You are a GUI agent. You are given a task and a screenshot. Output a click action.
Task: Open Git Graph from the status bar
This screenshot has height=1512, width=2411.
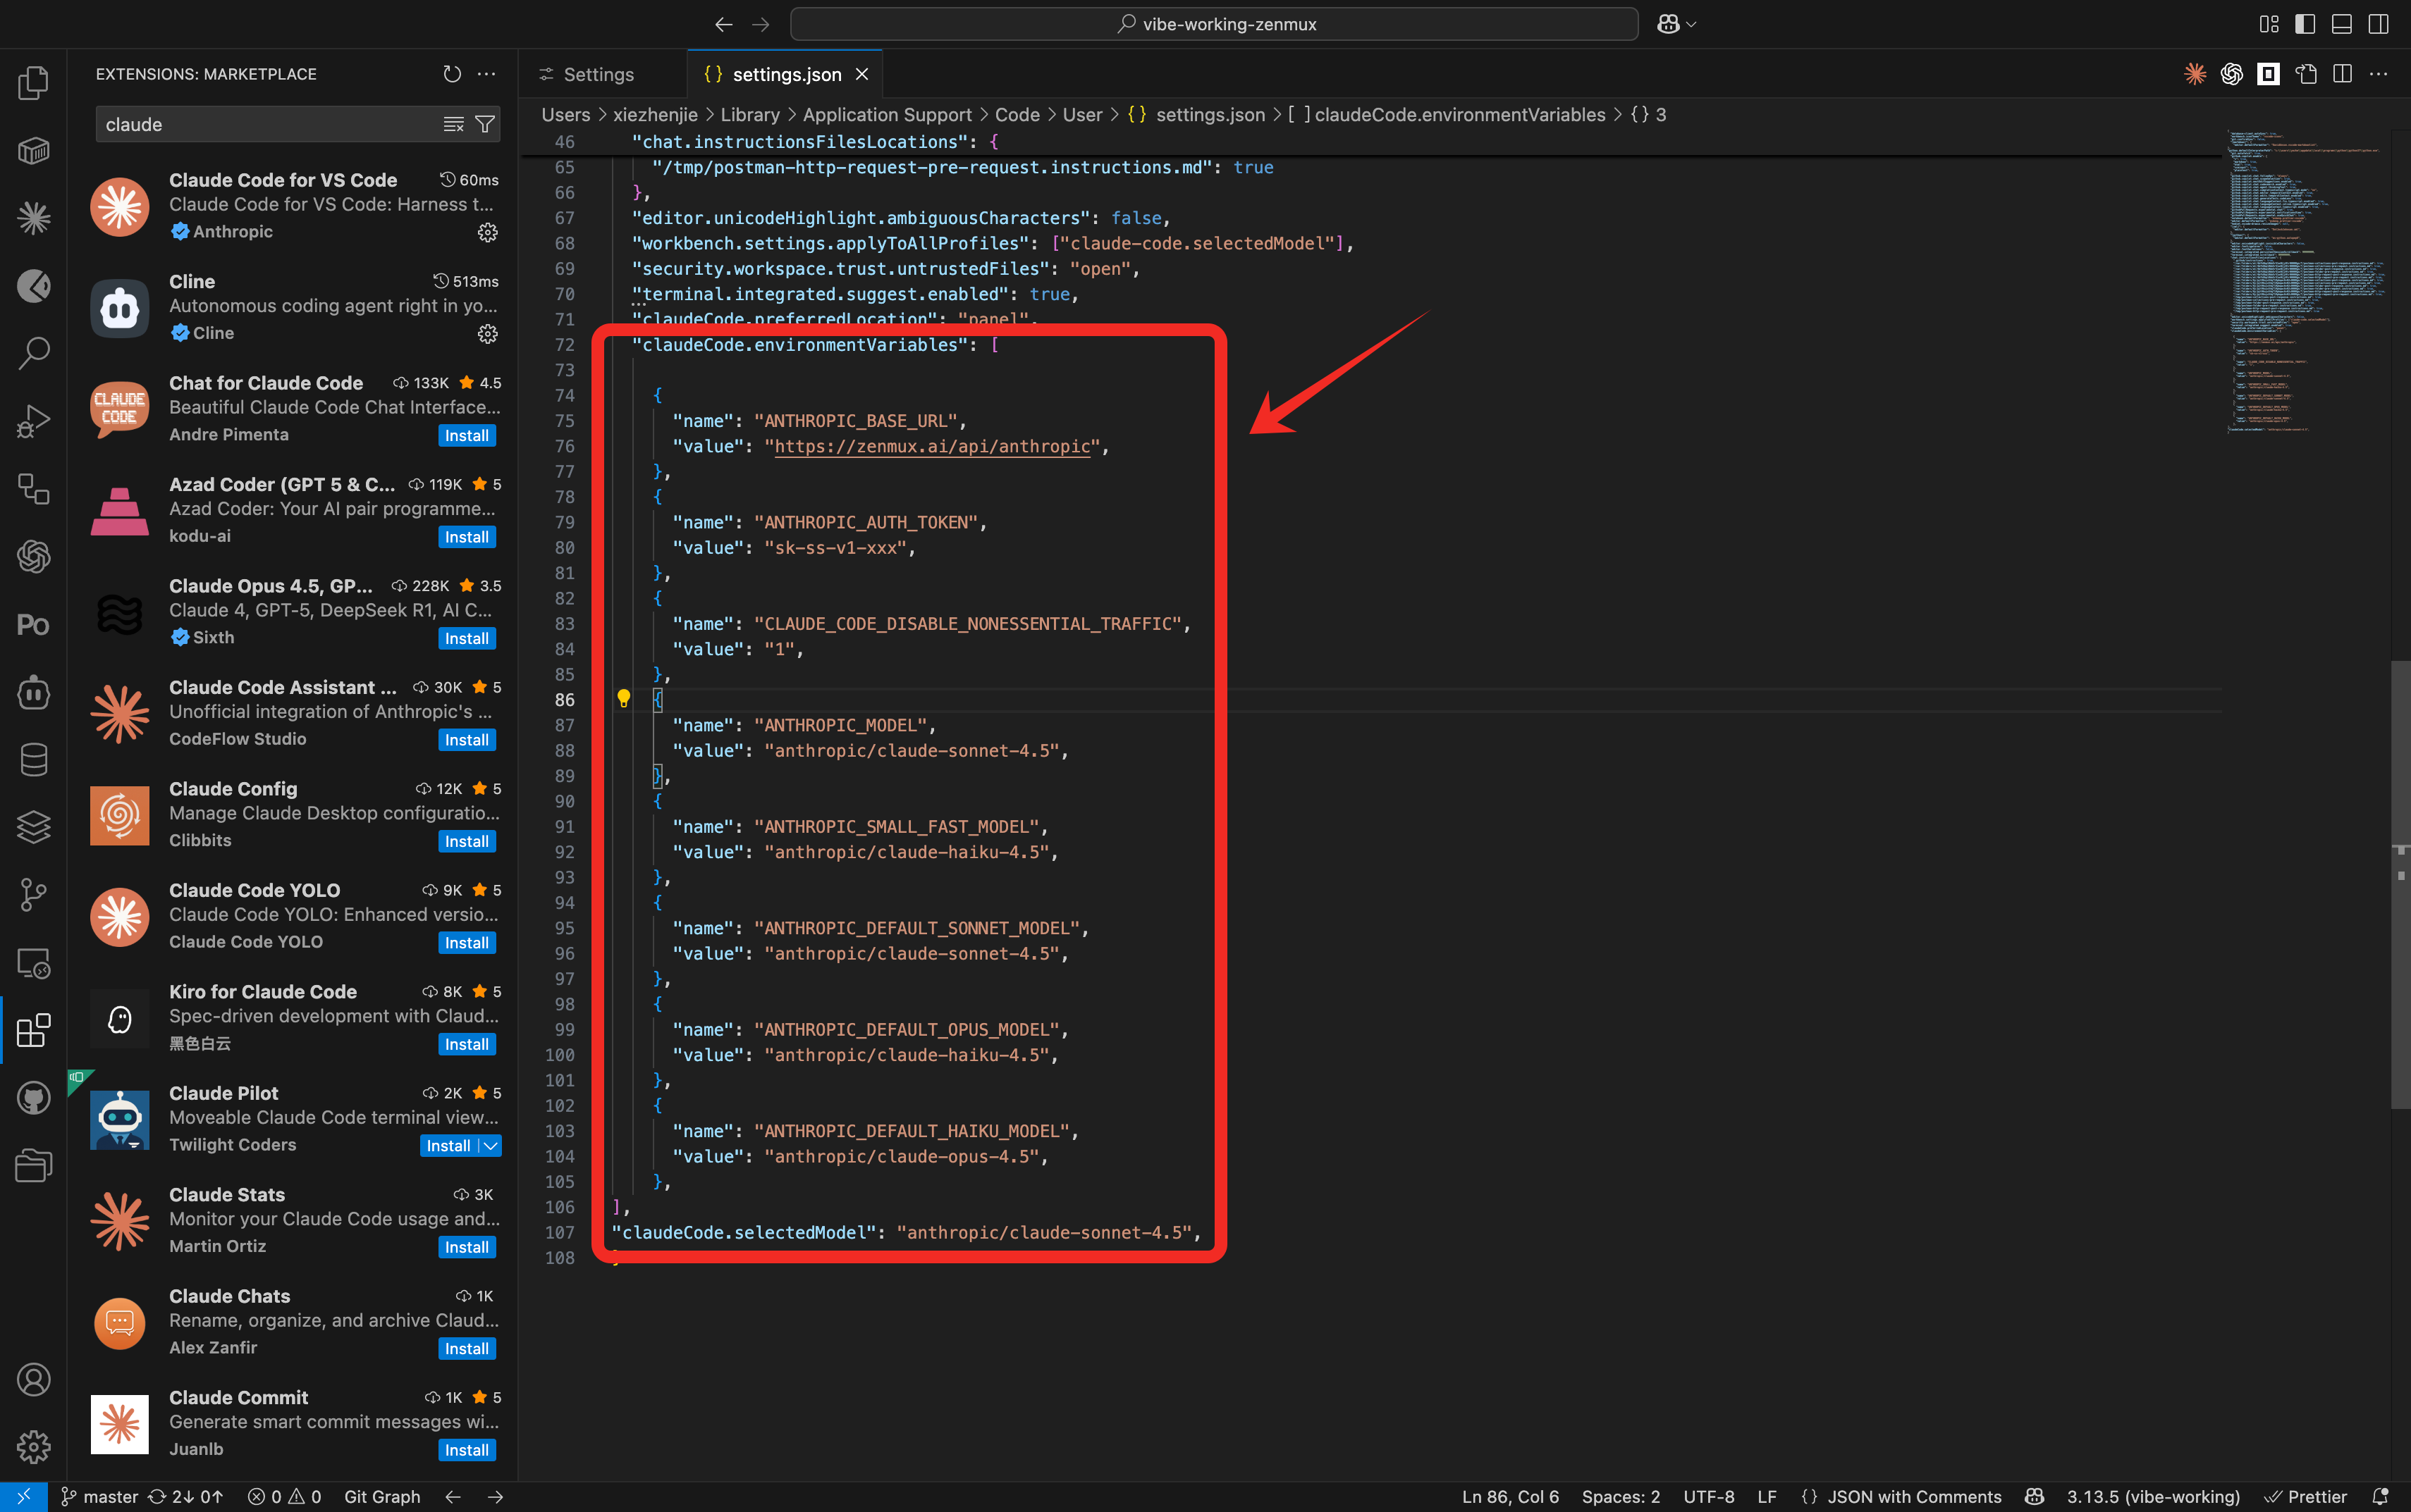(x=382, y=1496)
